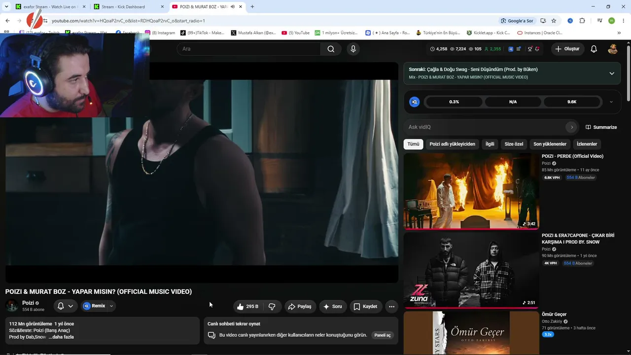Viewport: 631px width, 355px height.
Task: Click the "Google'a Sor" button in the address bar
Action: click(x=517, y=21)
